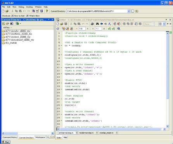This screenshot has width=173, height=144.
Task: Expand the editor layout dropdown arrow
Action: 164,24
